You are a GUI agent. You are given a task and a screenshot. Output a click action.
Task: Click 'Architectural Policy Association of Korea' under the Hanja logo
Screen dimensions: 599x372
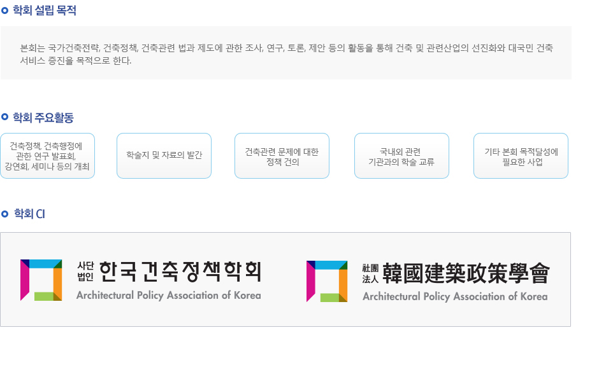455,296
